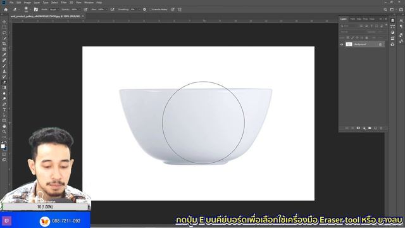Open the search icon at top right
Screen dimensions: 405x228
(x=385, y=9)
